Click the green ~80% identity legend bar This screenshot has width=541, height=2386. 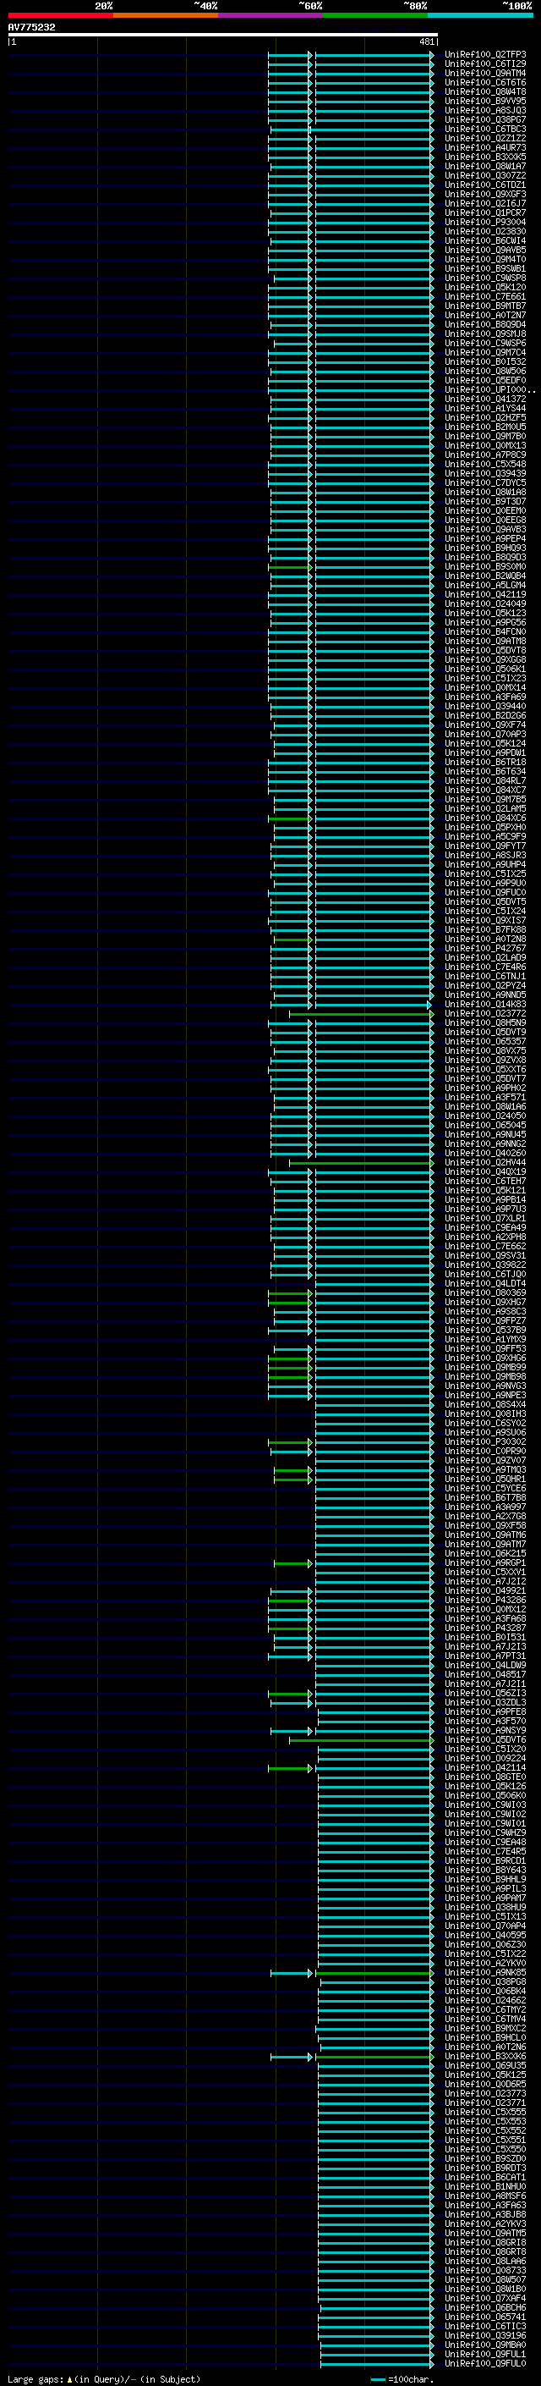(375, 15)
